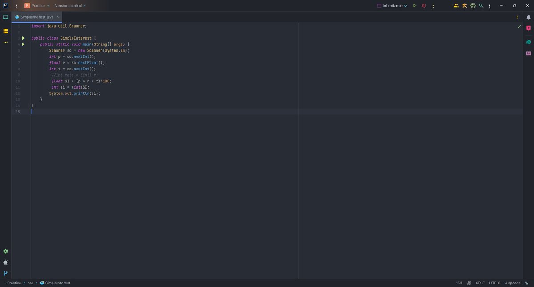Place the cursor on empty line 15

[276, 112]
